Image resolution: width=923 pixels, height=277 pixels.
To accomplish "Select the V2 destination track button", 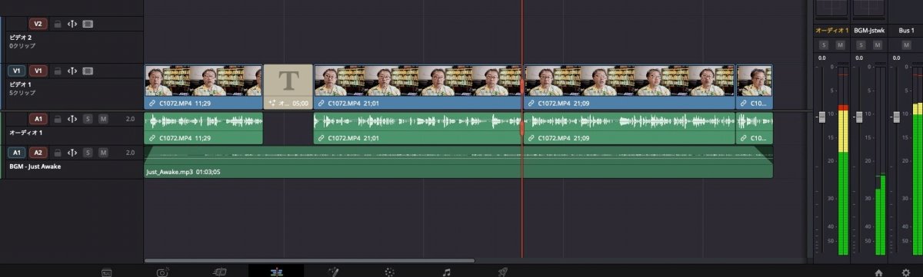I will [38, 25].
